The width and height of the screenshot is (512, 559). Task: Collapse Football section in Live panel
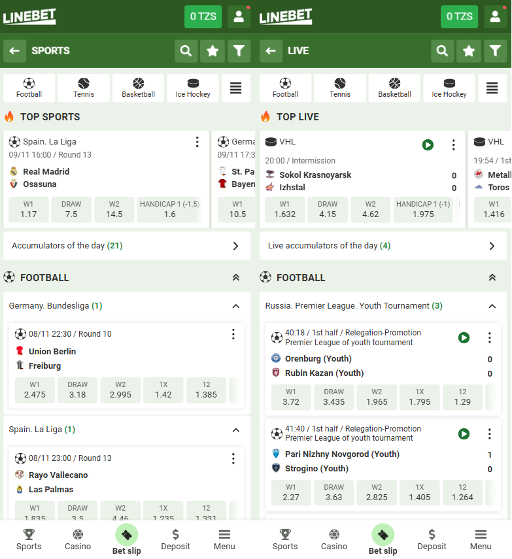click(x=492, y=277)
